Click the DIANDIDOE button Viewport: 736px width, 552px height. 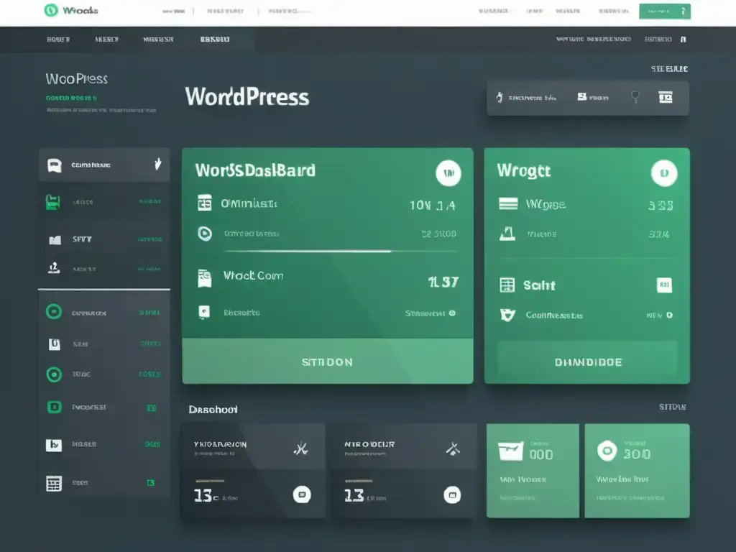(588, 362)
